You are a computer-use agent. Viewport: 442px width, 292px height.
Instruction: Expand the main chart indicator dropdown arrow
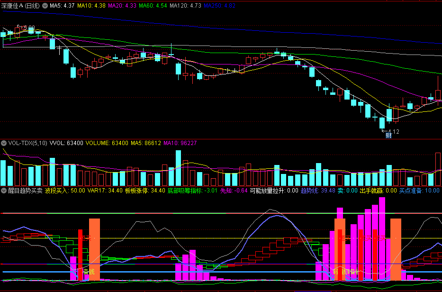tap(45, 6)
